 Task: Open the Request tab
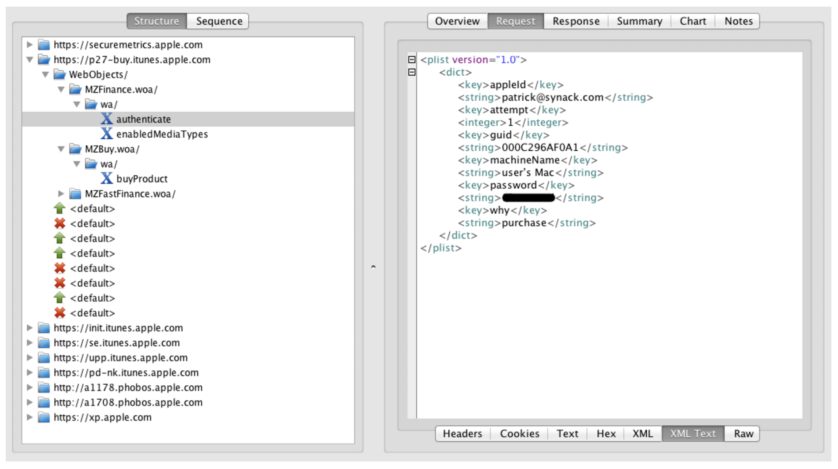tap(516, 21)
